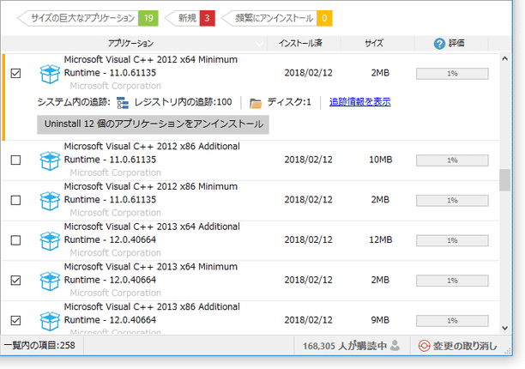Click the scrollbar up arrow
The image size is (525, 369).
pos(505,58)
